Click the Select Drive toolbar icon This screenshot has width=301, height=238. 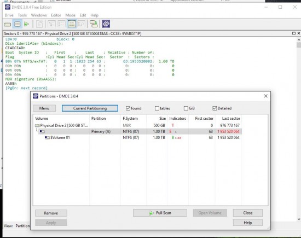click(x=8, y=25)
